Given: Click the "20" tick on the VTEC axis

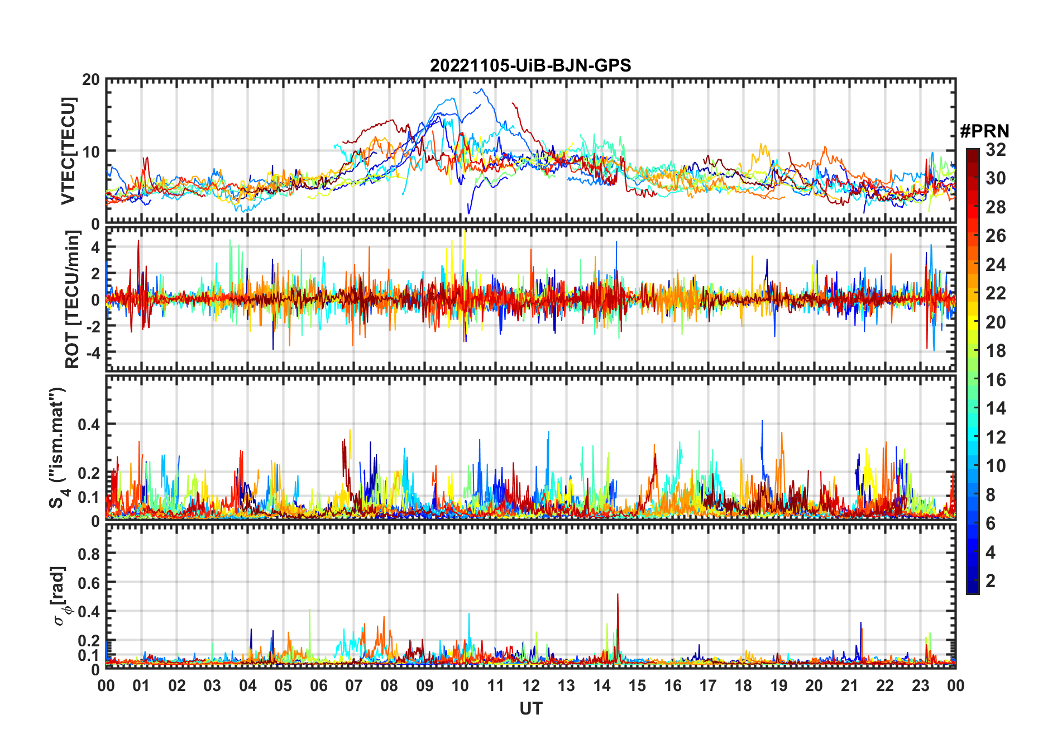Looking at the screenshot, I should [x=91, y=80].
